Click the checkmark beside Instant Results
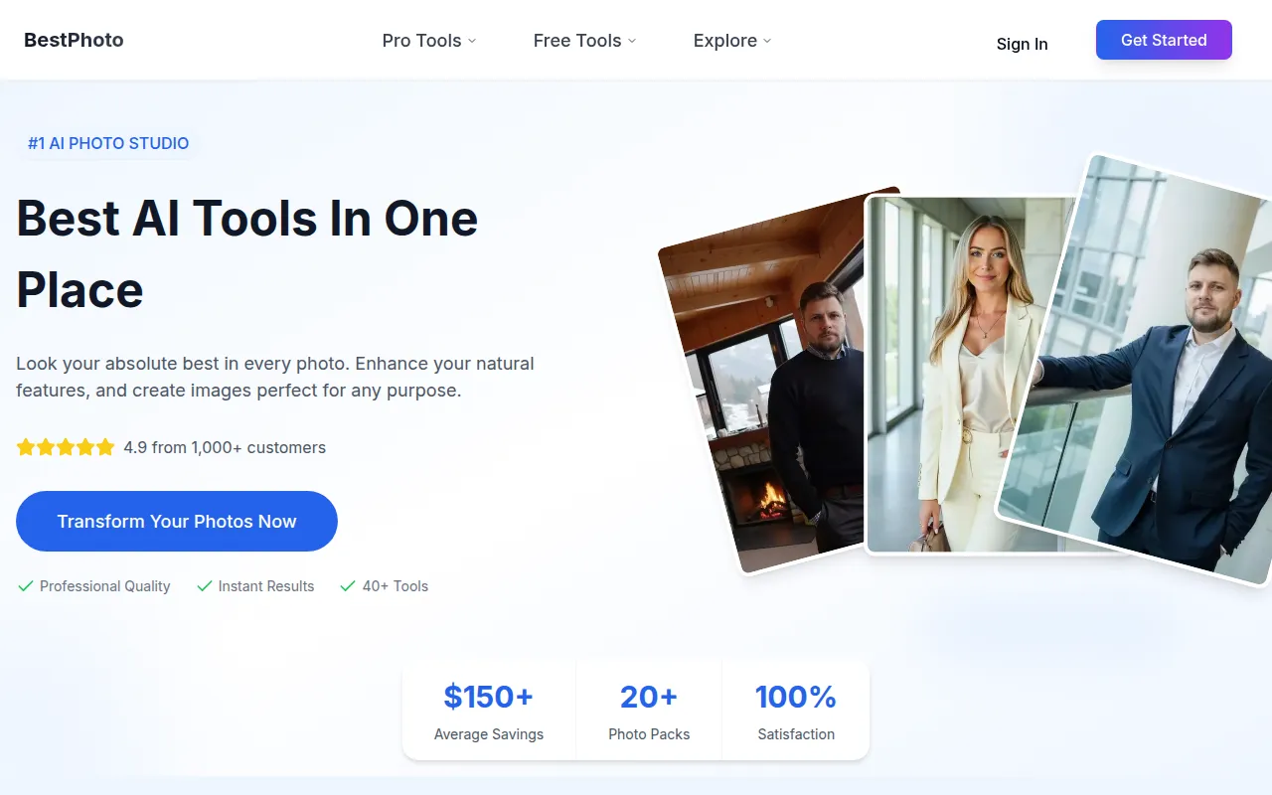The height and width of the screenshot is (795, 1272). pos(203,586)
